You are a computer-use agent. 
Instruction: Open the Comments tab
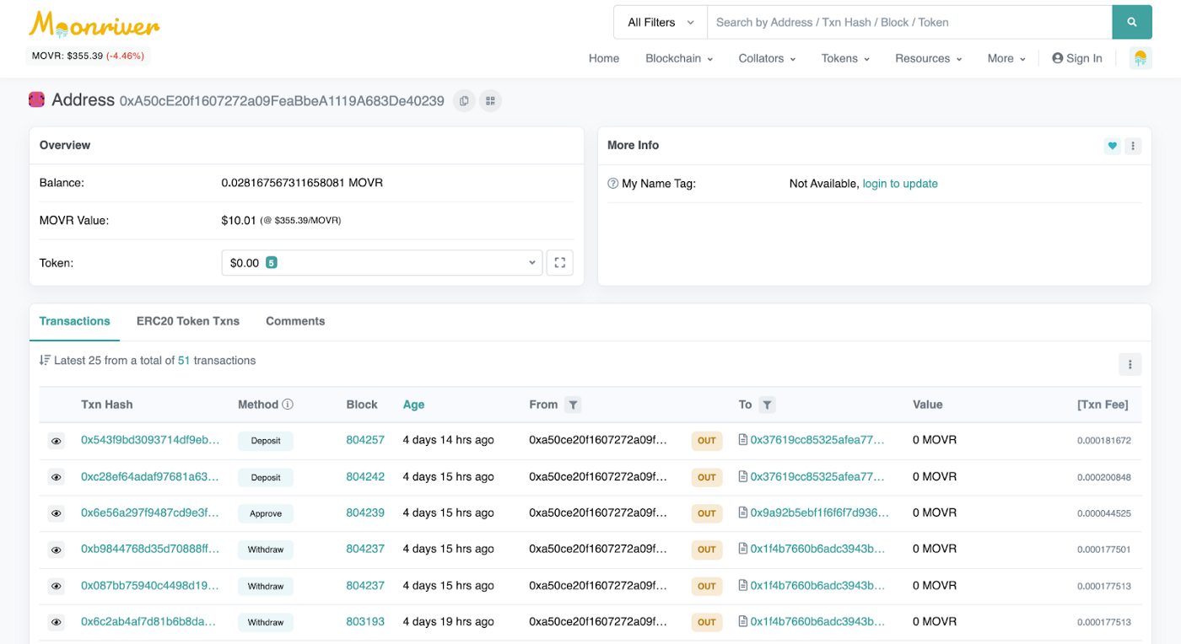tap(295, 321)
